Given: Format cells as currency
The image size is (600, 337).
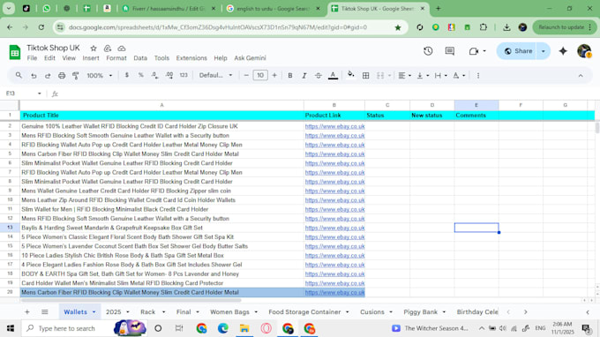Looking at the screenshot, I should click(x=127, y=75).
